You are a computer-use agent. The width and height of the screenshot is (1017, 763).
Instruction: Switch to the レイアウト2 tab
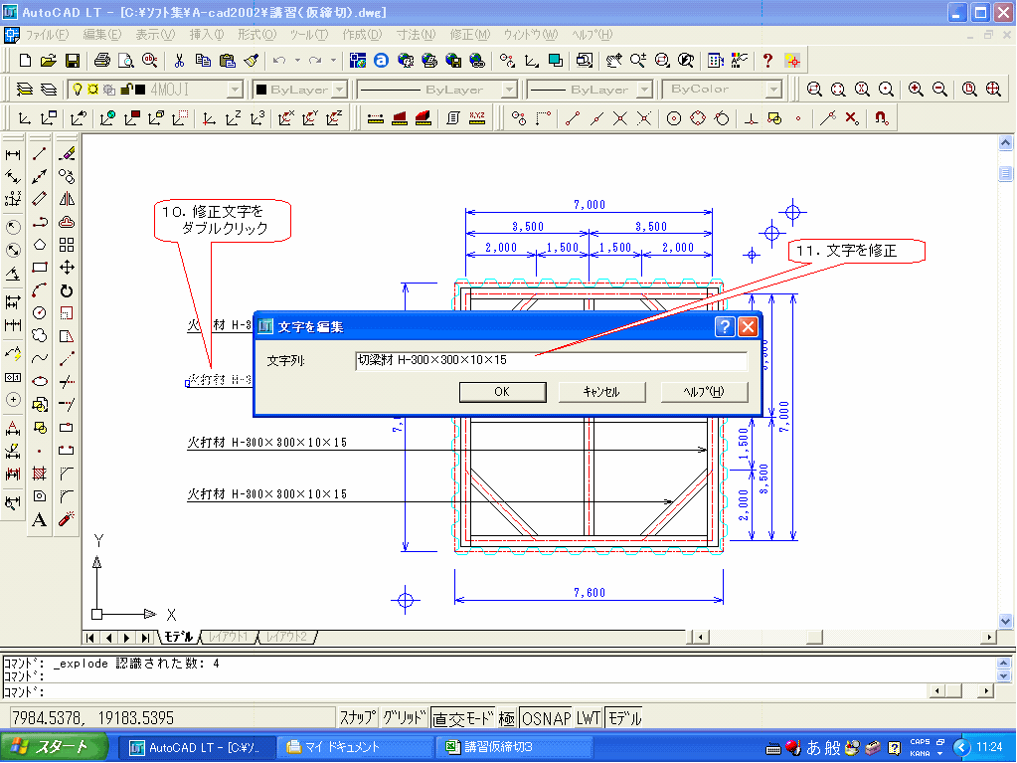(286, 637)
